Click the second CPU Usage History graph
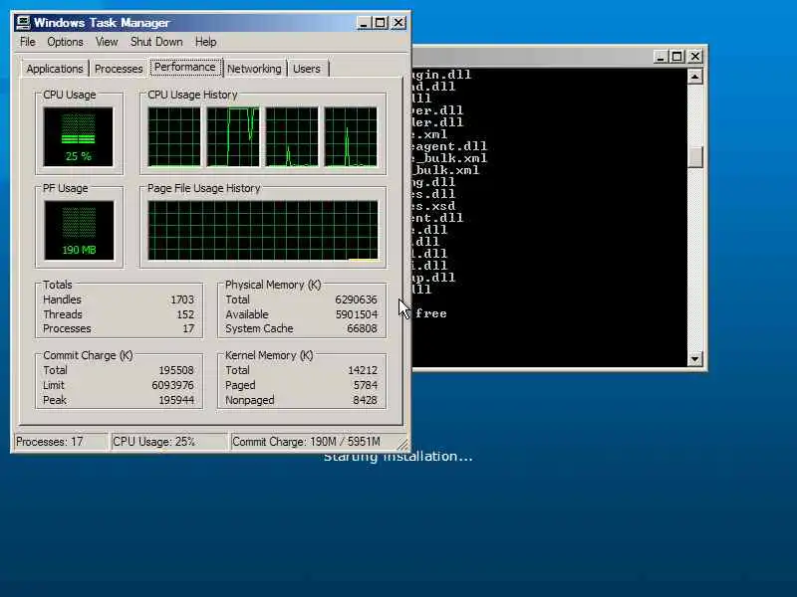This screenshot has height=597, width=797. point(233,136)
